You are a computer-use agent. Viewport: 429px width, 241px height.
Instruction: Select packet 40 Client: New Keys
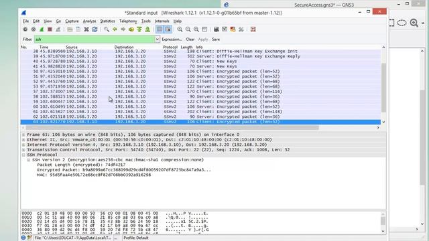tap(200, 61)
